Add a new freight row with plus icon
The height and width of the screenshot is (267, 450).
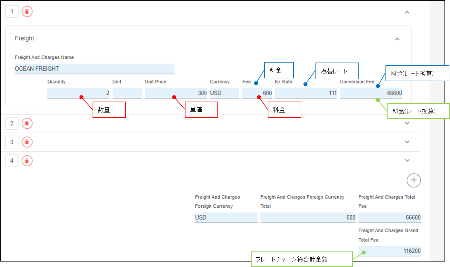[414, 180]
